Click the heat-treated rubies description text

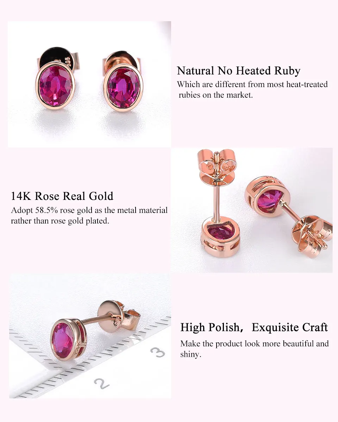pyautogui.click(x=252, y=90)
